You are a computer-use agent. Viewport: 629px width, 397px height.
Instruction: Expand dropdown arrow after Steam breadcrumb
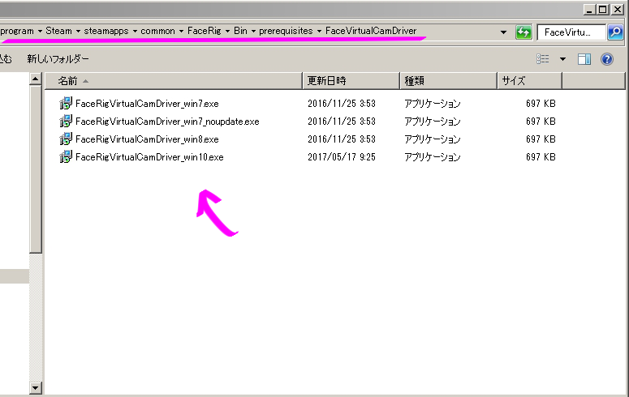tap(78, 32)
